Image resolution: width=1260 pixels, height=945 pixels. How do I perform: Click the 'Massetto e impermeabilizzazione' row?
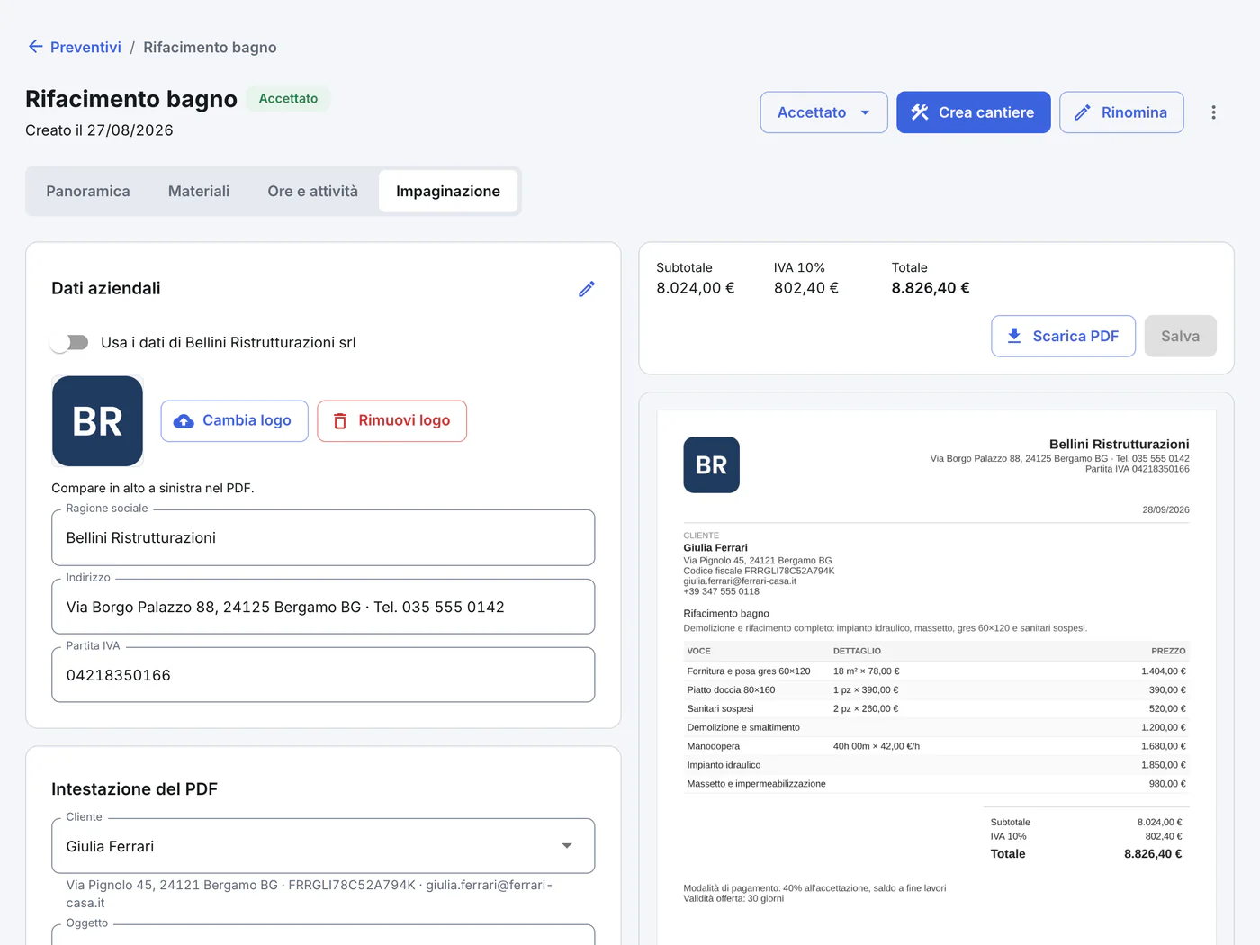(x=936, y=784)
